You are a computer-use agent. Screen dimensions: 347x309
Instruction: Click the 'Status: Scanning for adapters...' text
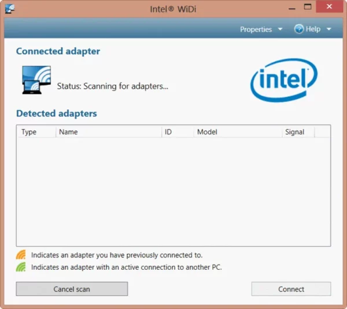pyautogui.click(x=113, y=86)
